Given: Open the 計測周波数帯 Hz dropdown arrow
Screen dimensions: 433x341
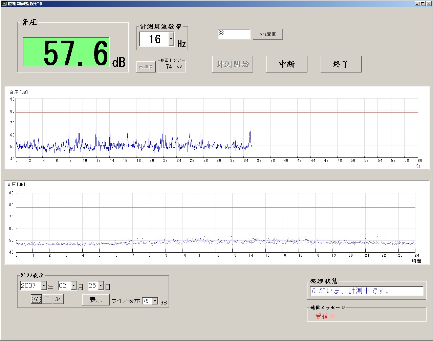Looking at the screenshot, I should [x=171, y=39].
